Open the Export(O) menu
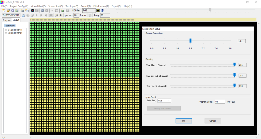Image resolution: width=261 pixels, height=139 pixels. (x=116, y=6)
